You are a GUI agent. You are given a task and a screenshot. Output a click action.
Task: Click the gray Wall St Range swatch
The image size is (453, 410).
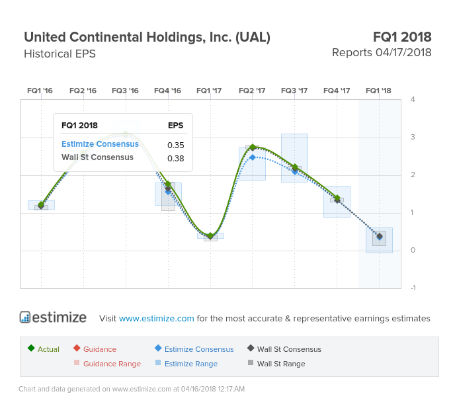click(x=251, y=362)
